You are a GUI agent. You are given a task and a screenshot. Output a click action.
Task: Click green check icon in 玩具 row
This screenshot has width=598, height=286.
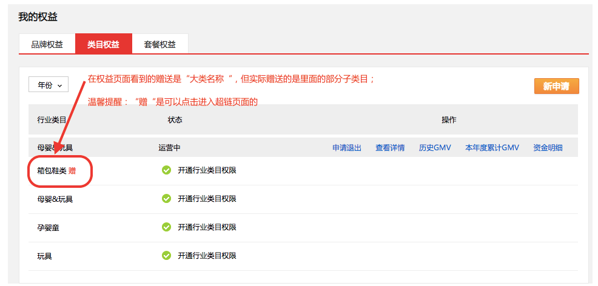(166, 256)
